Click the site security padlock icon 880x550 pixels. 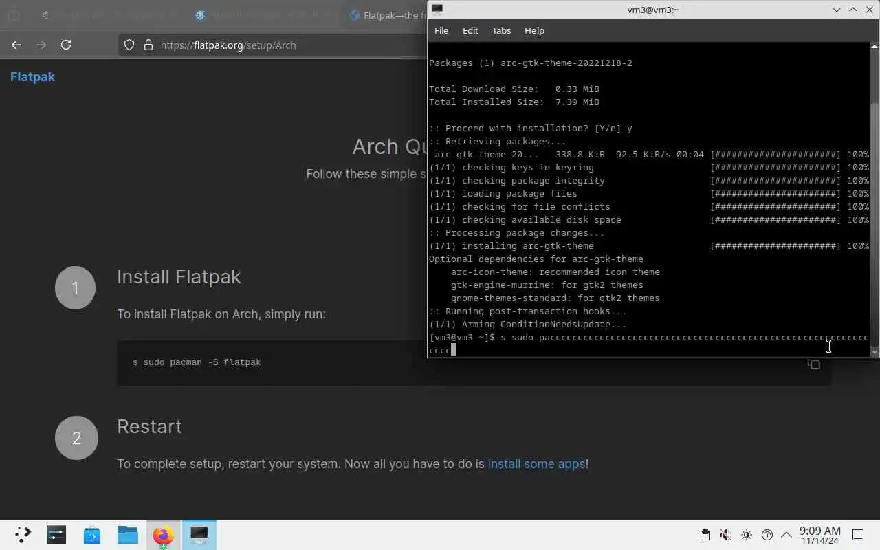148,45
